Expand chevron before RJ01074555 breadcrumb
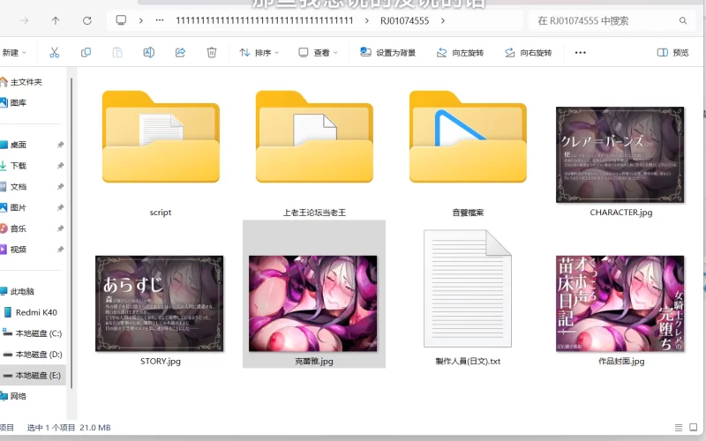 click(x=366, y=20)
